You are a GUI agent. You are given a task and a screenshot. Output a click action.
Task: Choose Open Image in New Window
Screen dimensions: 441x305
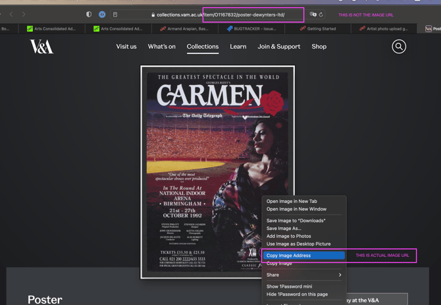pos(303,209)
